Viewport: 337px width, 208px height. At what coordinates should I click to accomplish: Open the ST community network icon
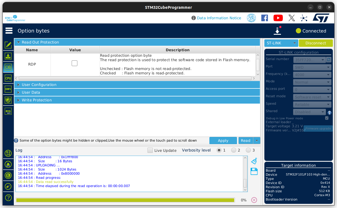pyautogui.click(x=304, y=18)
